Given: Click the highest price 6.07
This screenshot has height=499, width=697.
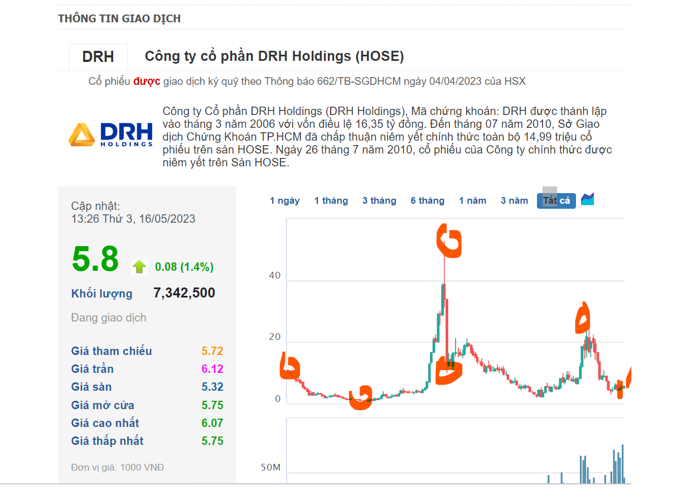Looking at the screenshot, I should tap(212, 423).
